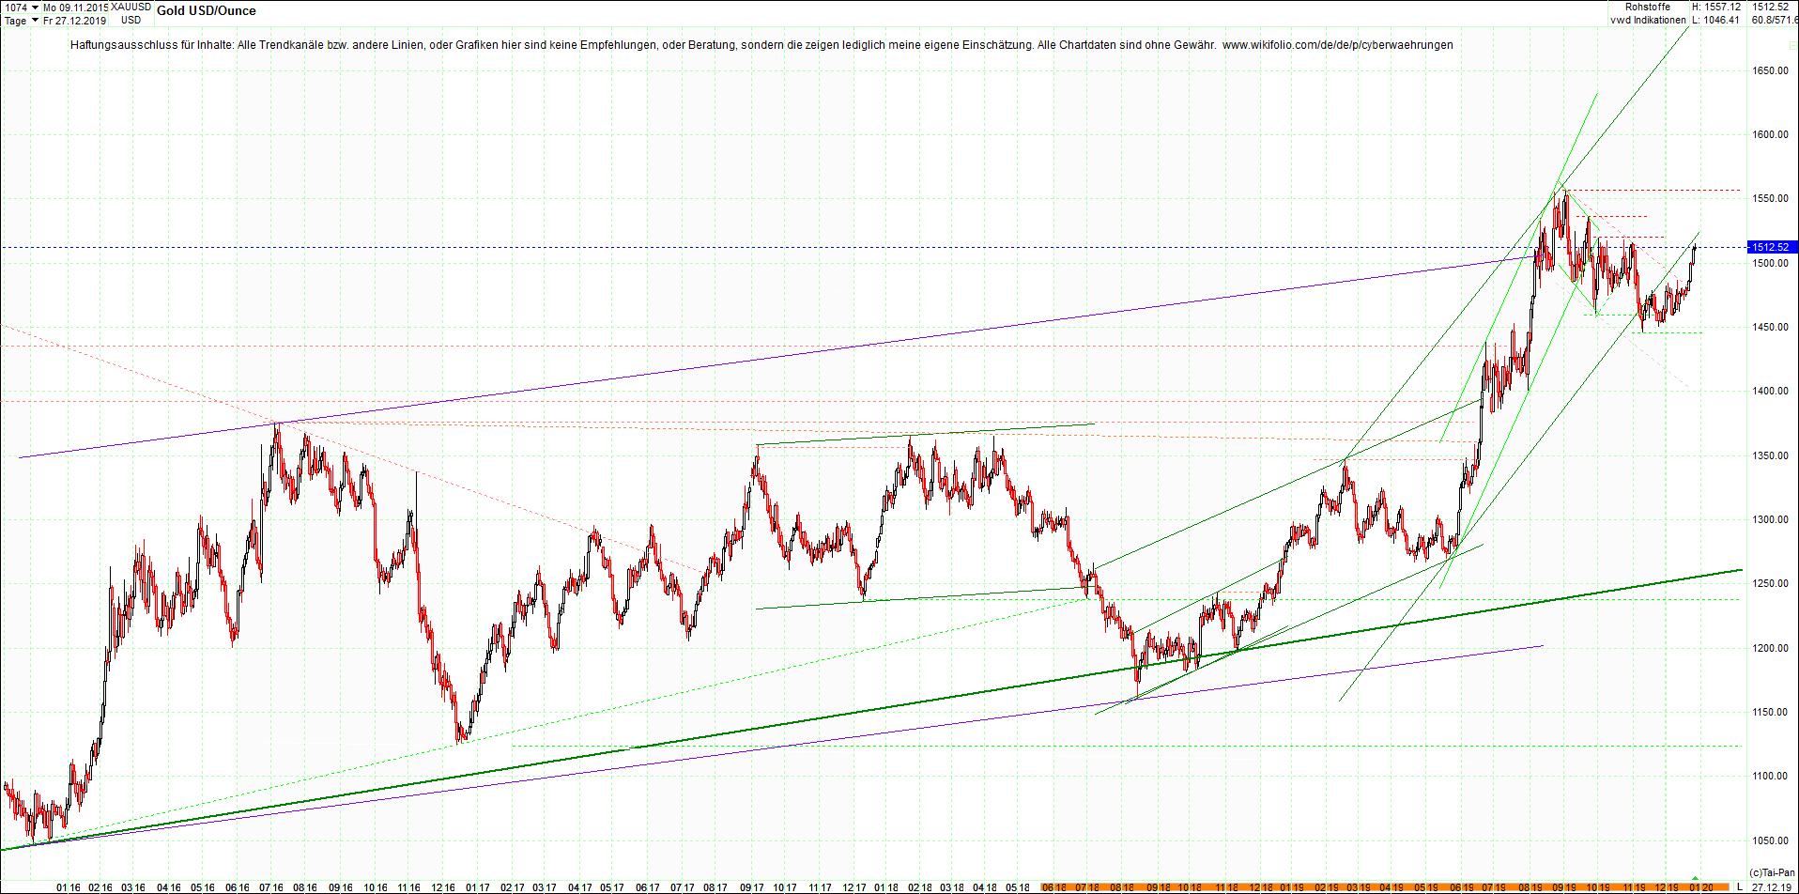
Task: Open the "Tage" timeframe dropdown
Action: click(15, 20)
